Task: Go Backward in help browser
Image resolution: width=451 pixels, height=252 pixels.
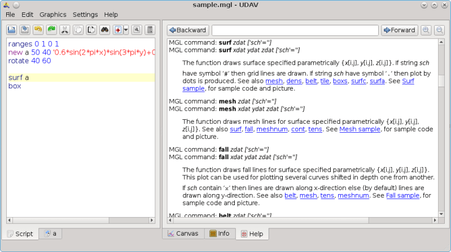Action: [188, 30]
